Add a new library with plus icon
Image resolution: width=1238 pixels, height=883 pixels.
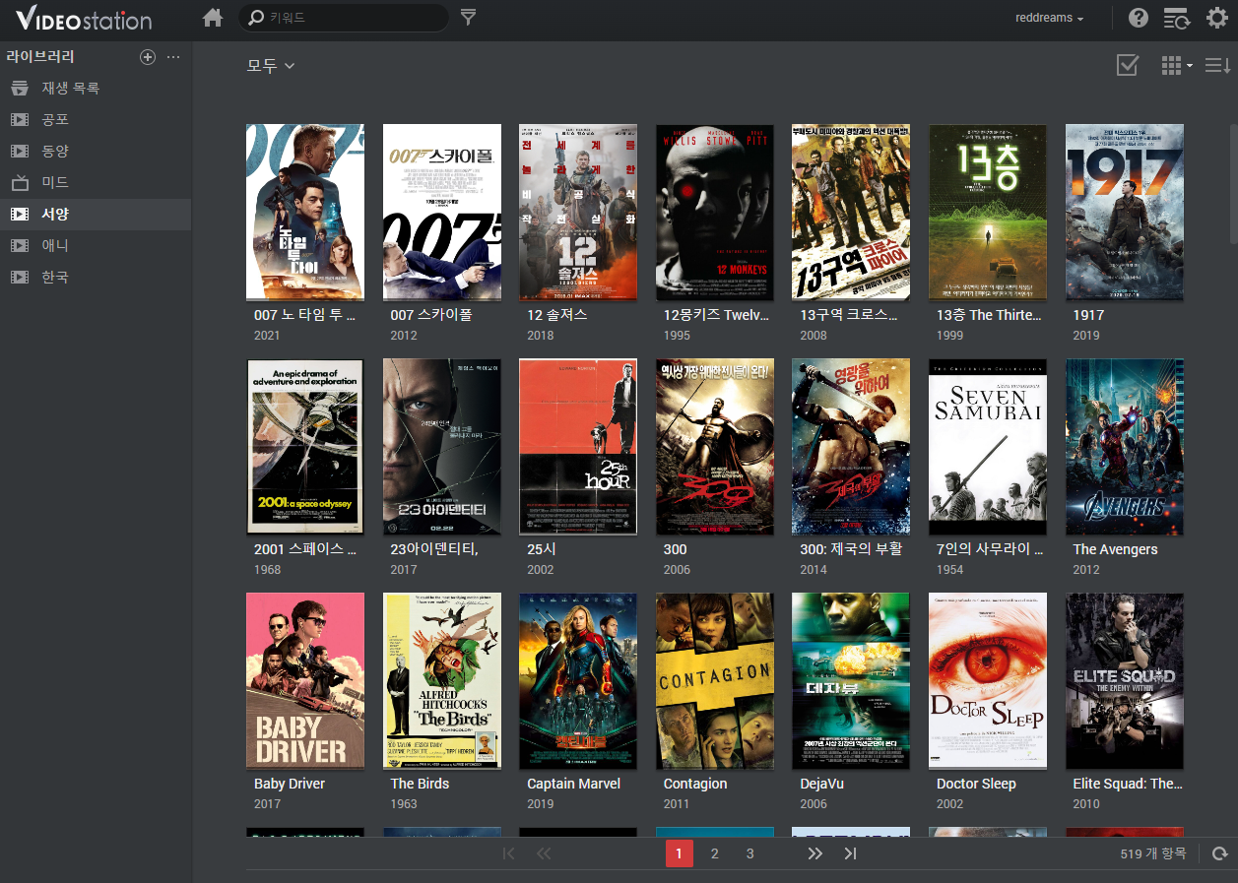pyautogui.click(x=148, y=57)
